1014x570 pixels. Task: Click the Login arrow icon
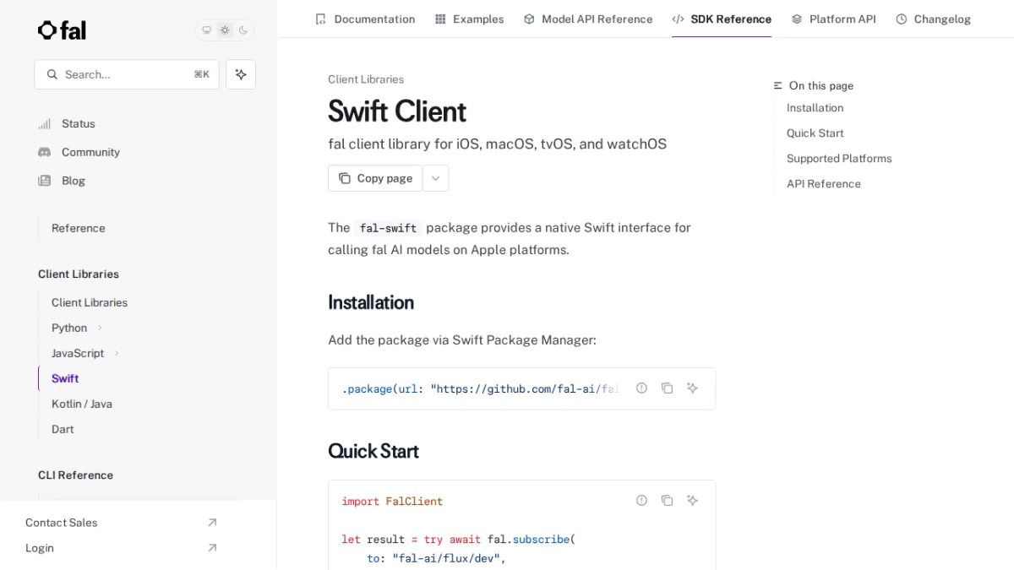click(x=212, y=548)
